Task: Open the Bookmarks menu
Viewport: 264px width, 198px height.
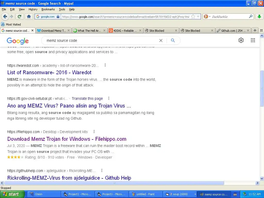Action: coord(48,9)
